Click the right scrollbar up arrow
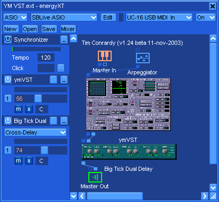The height and width of the screenshot is (202, 219). [x=213, y=39]
